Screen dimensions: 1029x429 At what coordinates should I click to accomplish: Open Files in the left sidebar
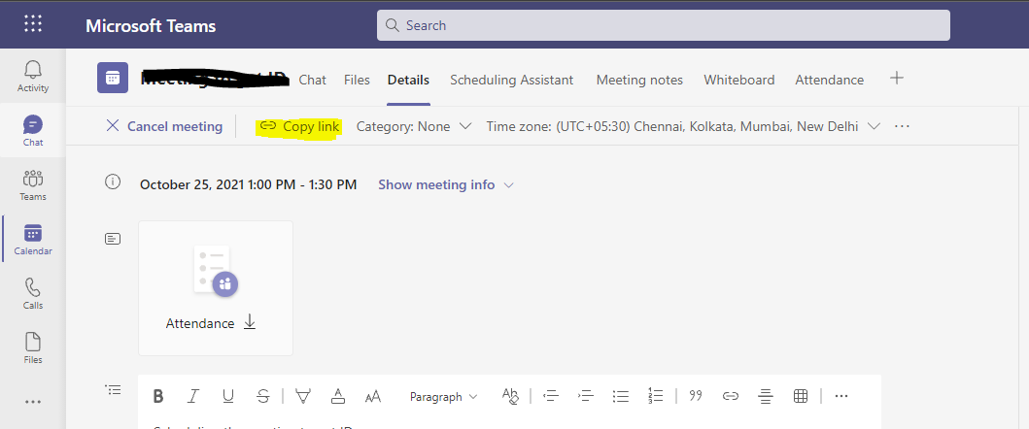(33, 348)
